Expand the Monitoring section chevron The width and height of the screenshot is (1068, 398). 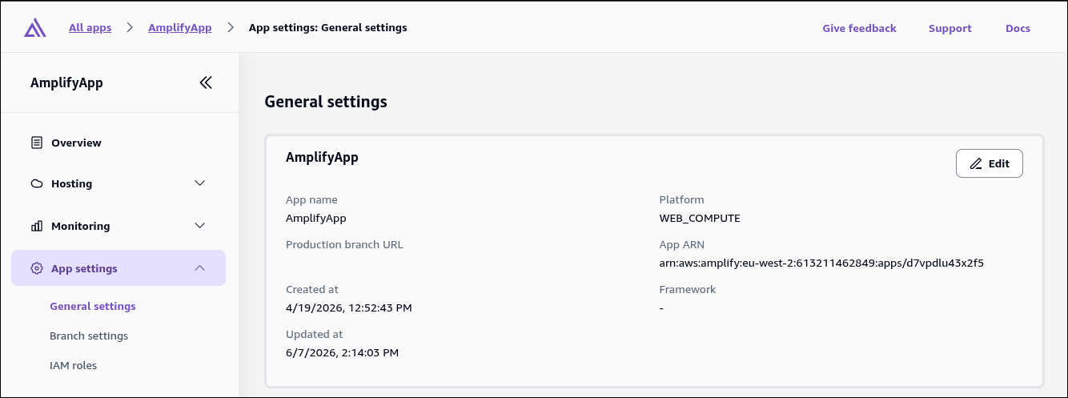200,226
